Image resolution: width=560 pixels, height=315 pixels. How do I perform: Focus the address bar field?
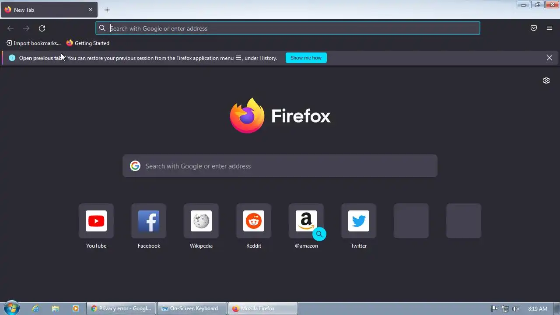(x=288, y=28)
